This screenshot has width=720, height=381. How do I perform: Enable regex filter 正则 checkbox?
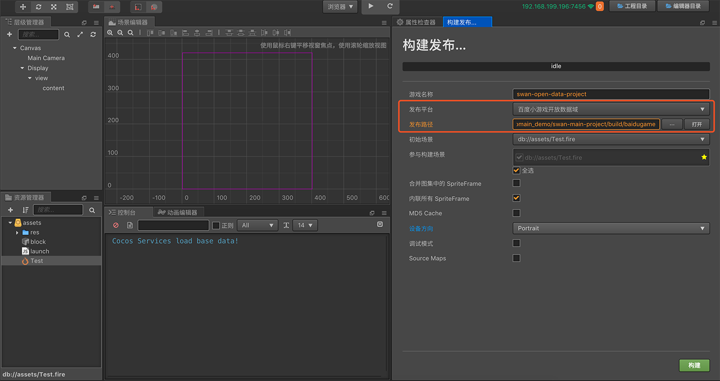pos(216,225)
